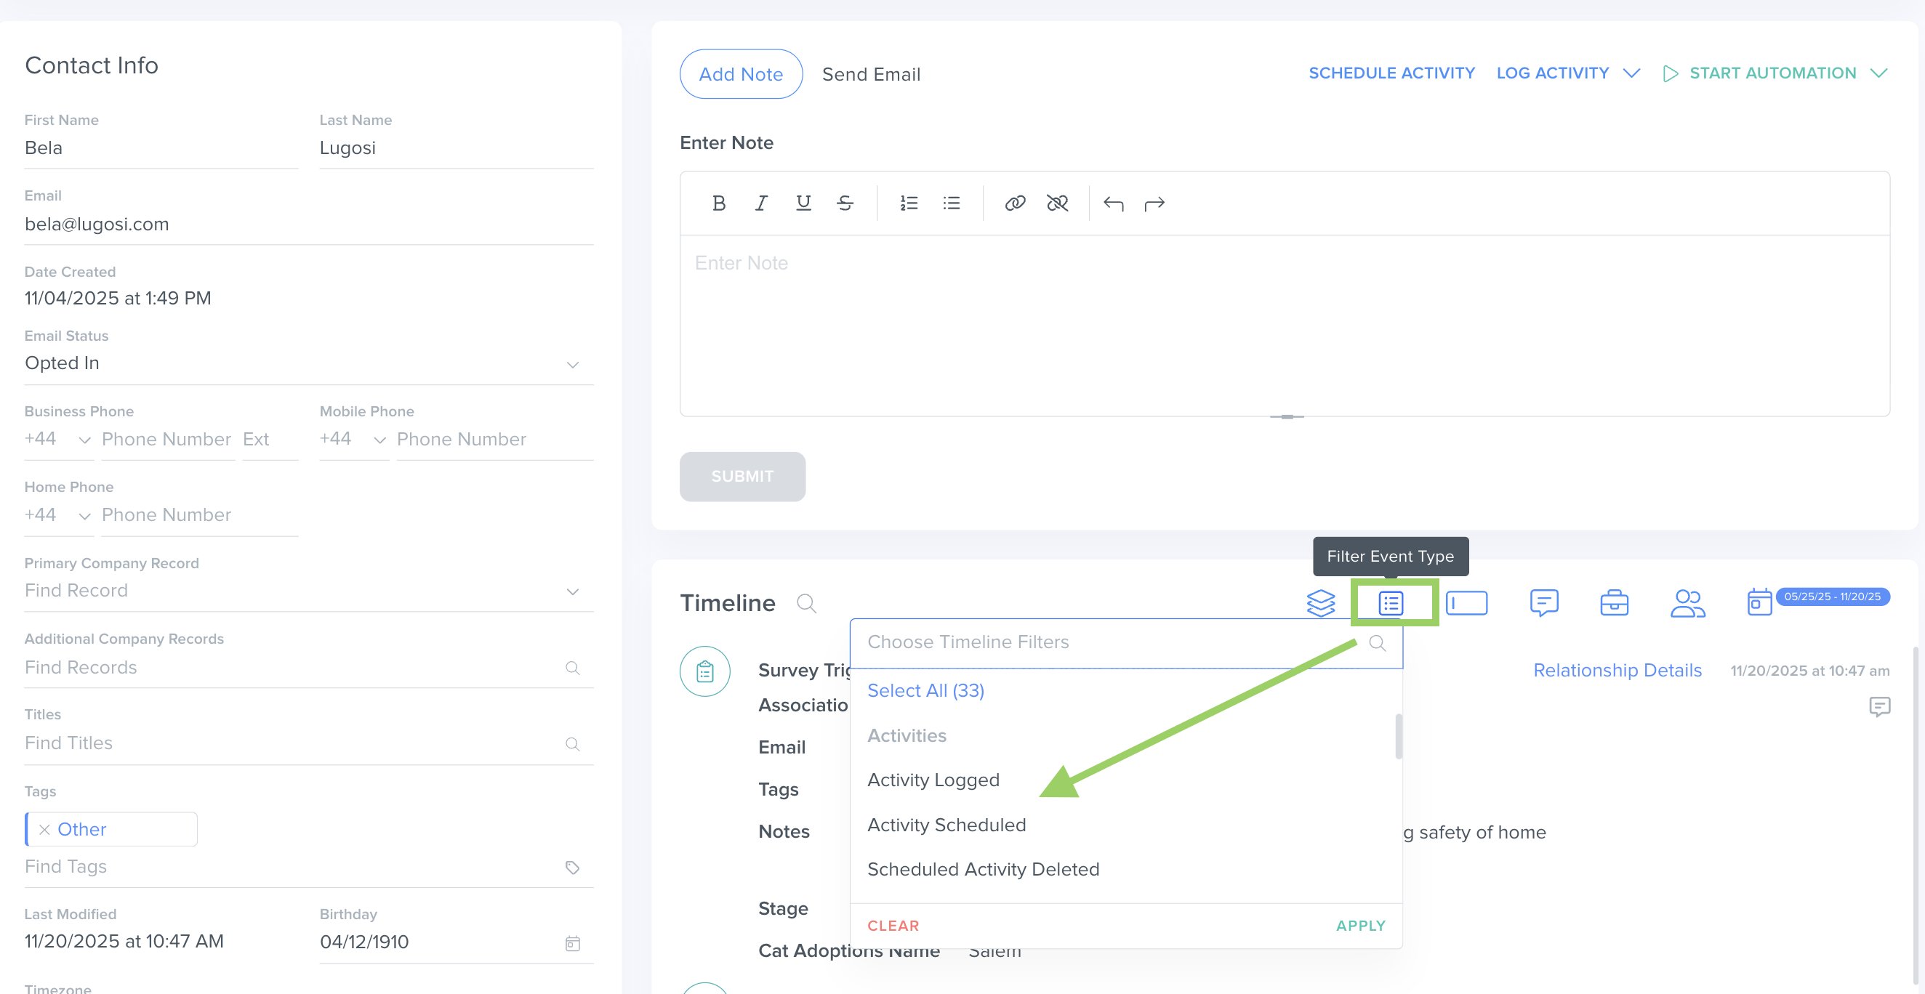Image resolution: width=1925 pixels, height=994 pixels.
Task: Toggle italic text formatting
Action: pos(760,203)
